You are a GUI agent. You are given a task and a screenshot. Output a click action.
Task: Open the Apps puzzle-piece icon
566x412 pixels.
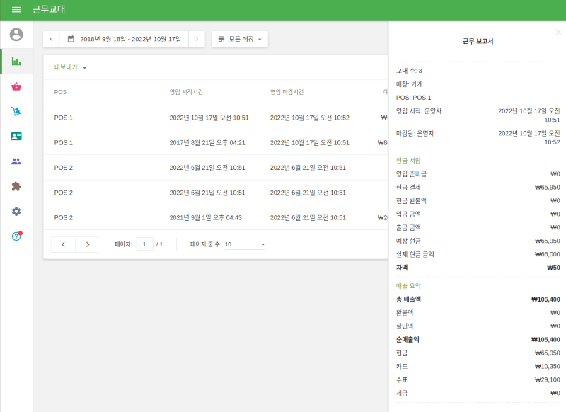click(x=16, y=186)
